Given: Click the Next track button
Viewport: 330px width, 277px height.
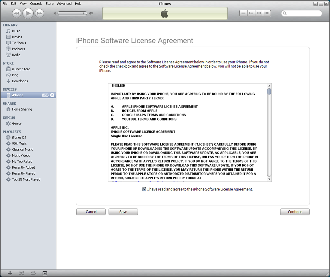Looking at the screenshot, I should click(39, 14).
